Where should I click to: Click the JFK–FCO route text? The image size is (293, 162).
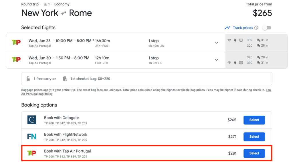[x=102, y=46]
